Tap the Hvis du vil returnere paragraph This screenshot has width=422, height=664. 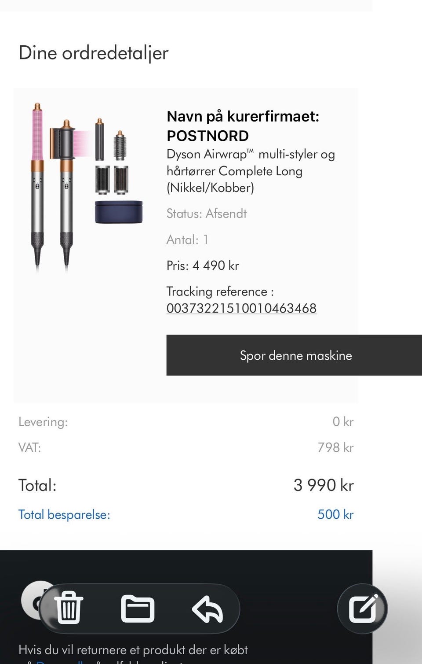click(x=133, y=649)
